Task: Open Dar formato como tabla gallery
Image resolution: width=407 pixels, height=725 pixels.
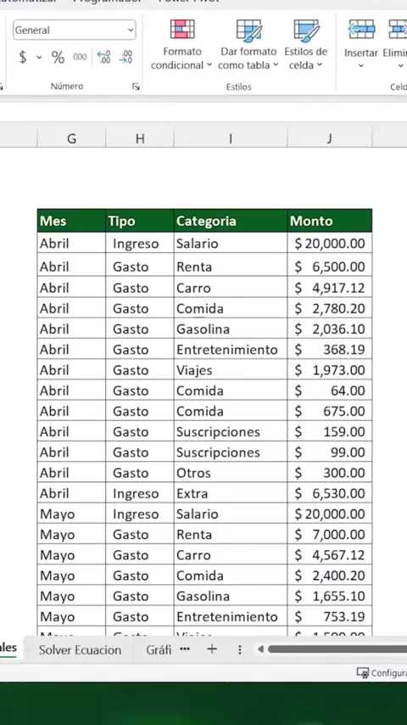Action: coord(248,45)
